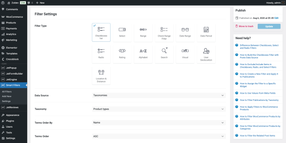The width and height of the screenshot is (286, 143).
Task: Choose the Date Range filter type
Action: [185, 32]
